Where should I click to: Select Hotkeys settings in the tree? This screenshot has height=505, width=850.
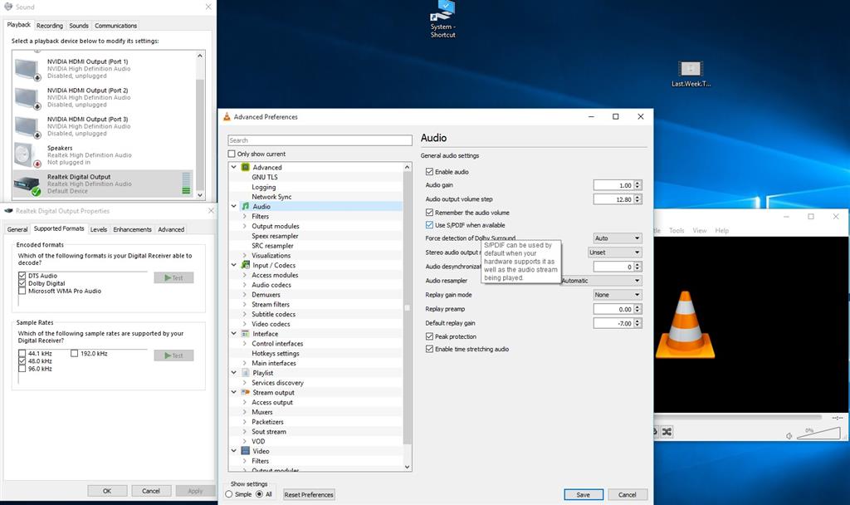[x=276, y=353]
